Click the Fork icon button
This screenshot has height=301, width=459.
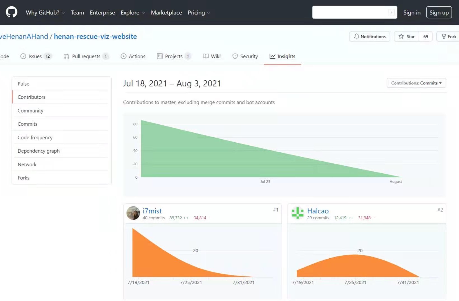pyautogui.click(x=448, y=37)
